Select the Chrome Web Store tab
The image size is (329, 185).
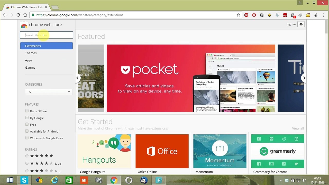point(26,7)
